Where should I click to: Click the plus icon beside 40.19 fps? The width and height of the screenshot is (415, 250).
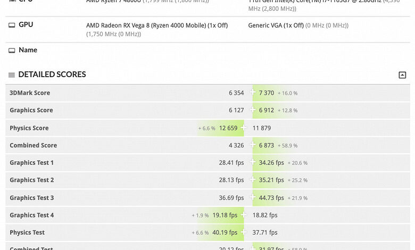(244, 232)
